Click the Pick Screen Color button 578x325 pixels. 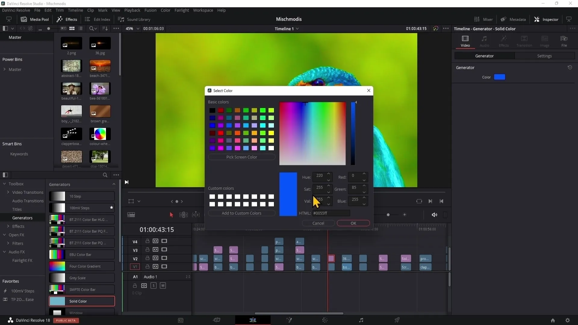click(x=241, y=157)
